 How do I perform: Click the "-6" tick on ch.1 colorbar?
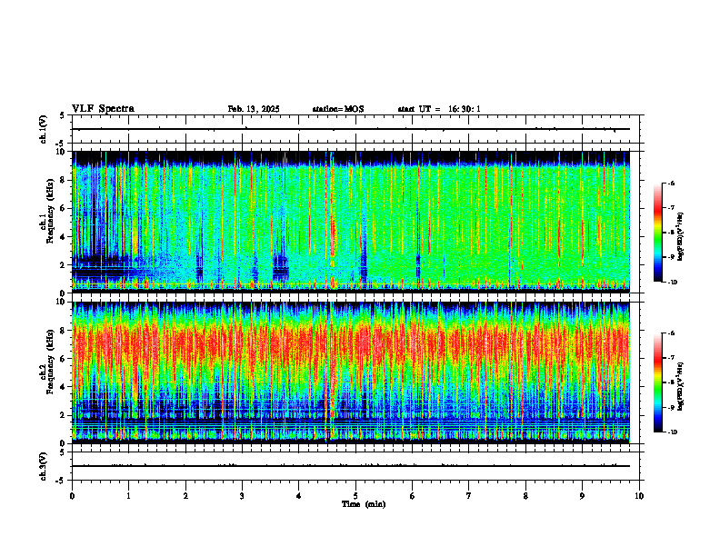coord(672,183)
